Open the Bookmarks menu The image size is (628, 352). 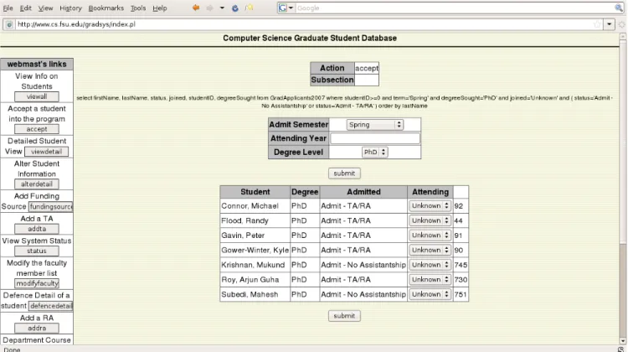[x=106, y=8]
